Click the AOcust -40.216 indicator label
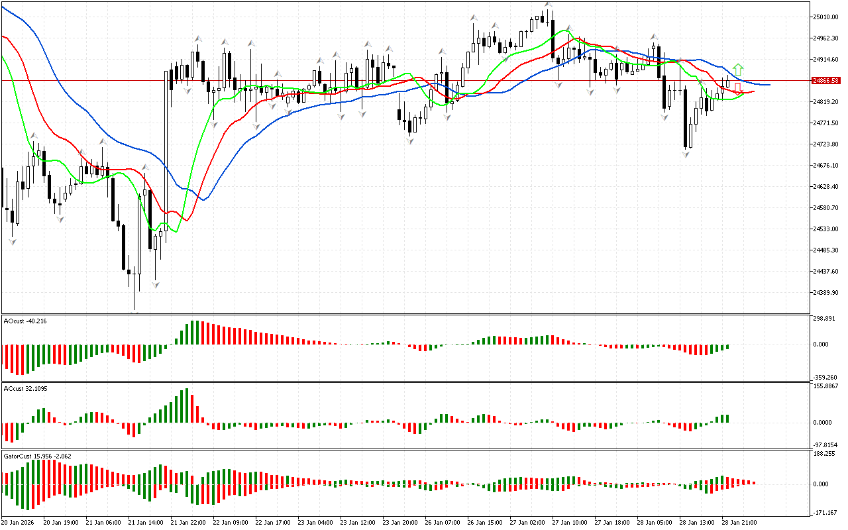The width and height of the screenshot is (848, 530). [25, 321]
